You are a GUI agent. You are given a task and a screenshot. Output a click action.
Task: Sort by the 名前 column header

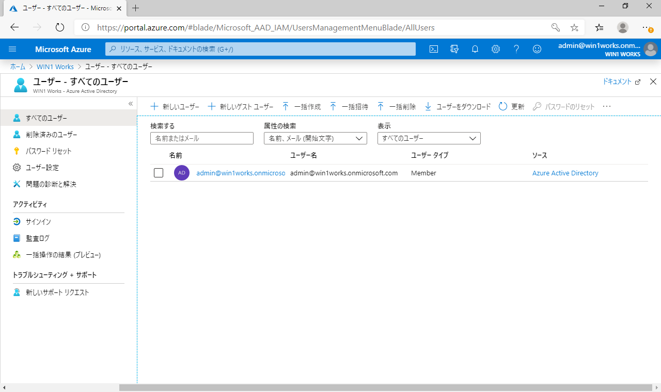(x=176, y=155)
